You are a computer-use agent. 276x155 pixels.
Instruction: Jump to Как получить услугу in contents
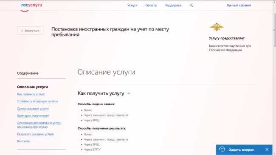[31, 94]
